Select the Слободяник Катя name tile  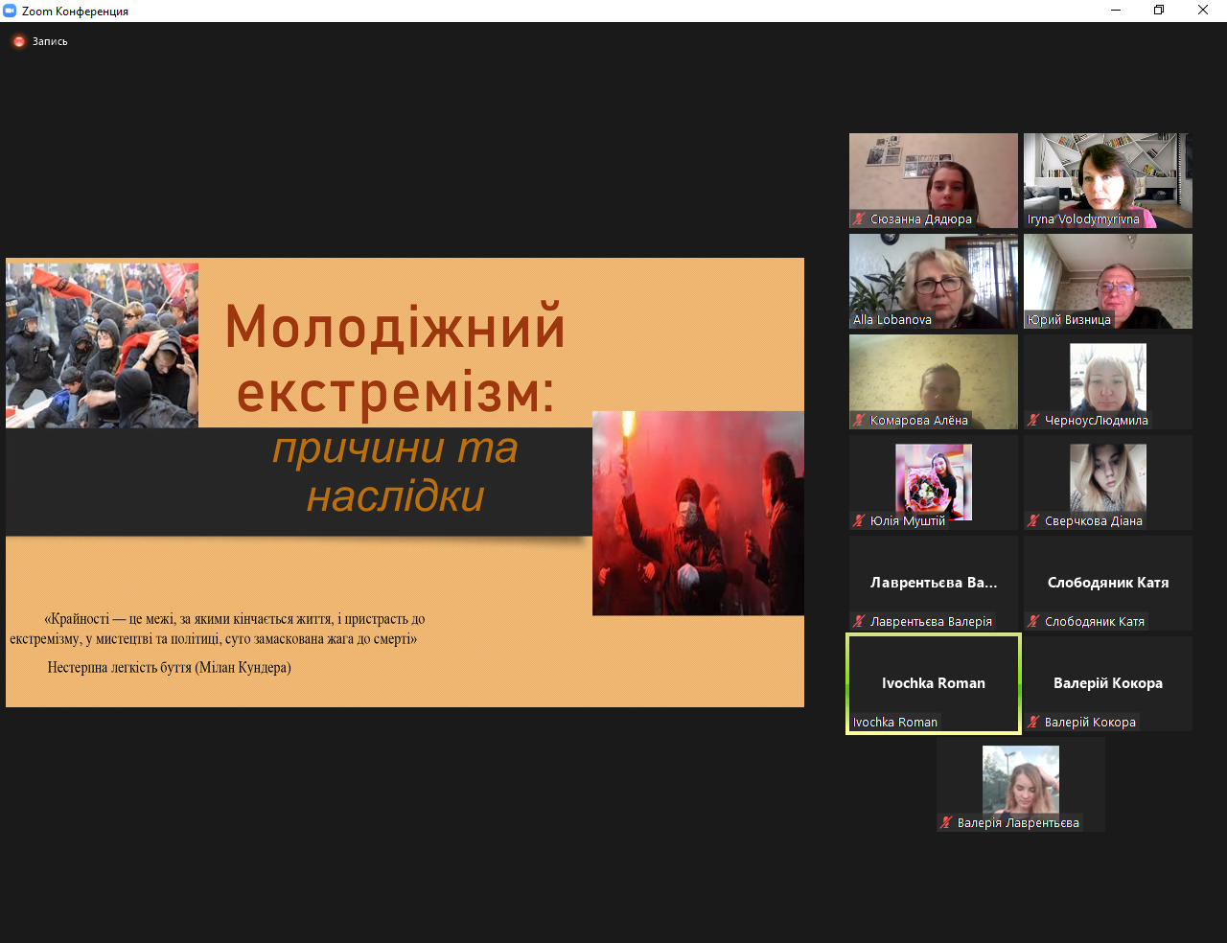1108,583
